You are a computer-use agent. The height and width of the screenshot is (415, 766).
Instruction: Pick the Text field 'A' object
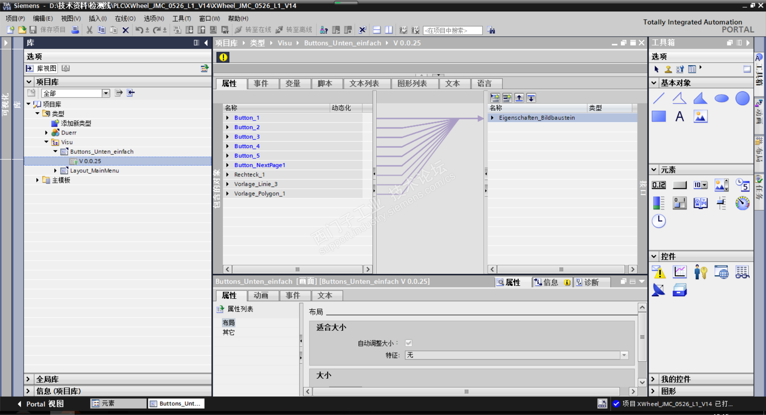679,117
